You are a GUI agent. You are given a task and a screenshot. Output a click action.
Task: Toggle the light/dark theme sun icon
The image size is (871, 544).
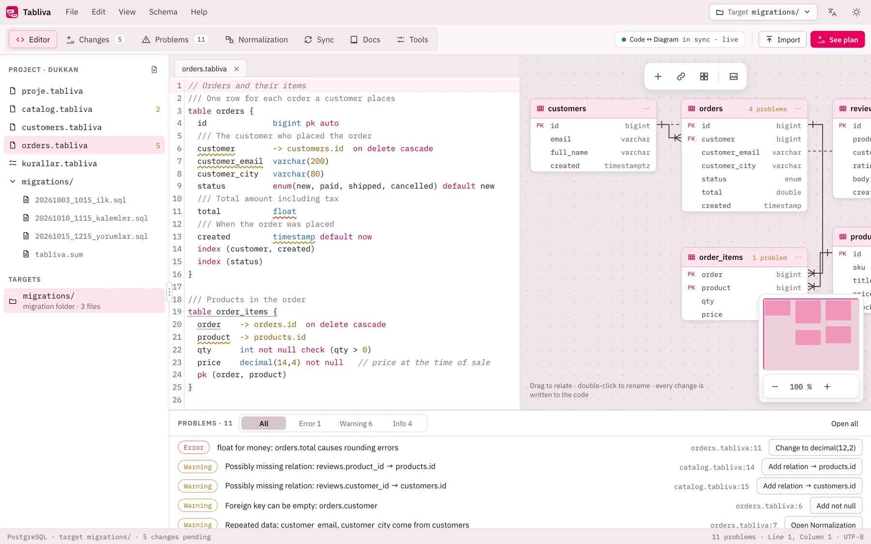point(856,12)
